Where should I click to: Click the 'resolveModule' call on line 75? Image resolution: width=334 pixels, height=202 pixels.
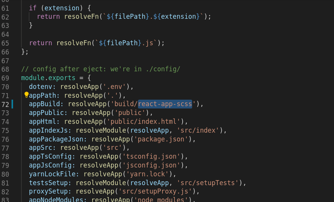[x=101, y=130]
